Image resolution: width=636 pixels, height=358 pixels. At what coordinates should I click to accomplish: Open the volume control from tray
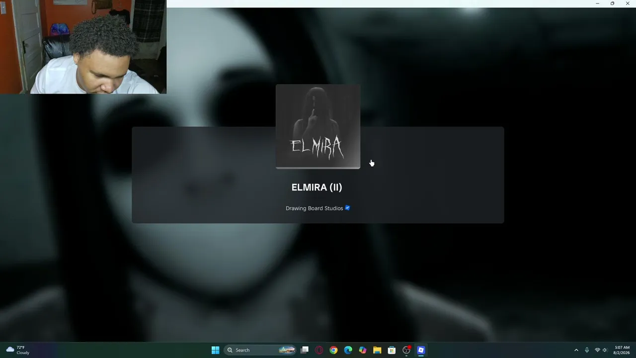605,350
